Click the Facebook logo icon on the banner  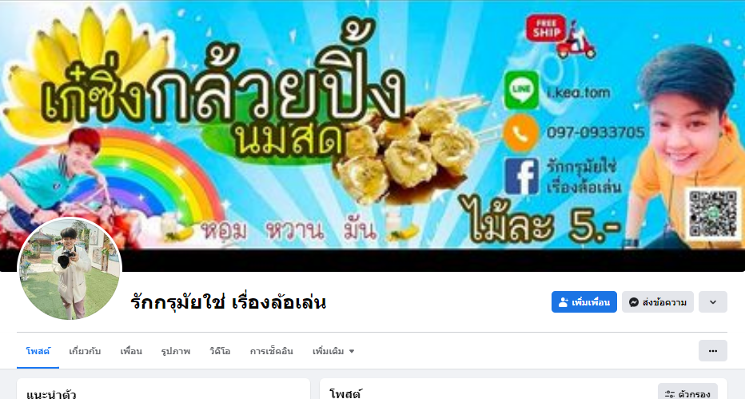522,177
